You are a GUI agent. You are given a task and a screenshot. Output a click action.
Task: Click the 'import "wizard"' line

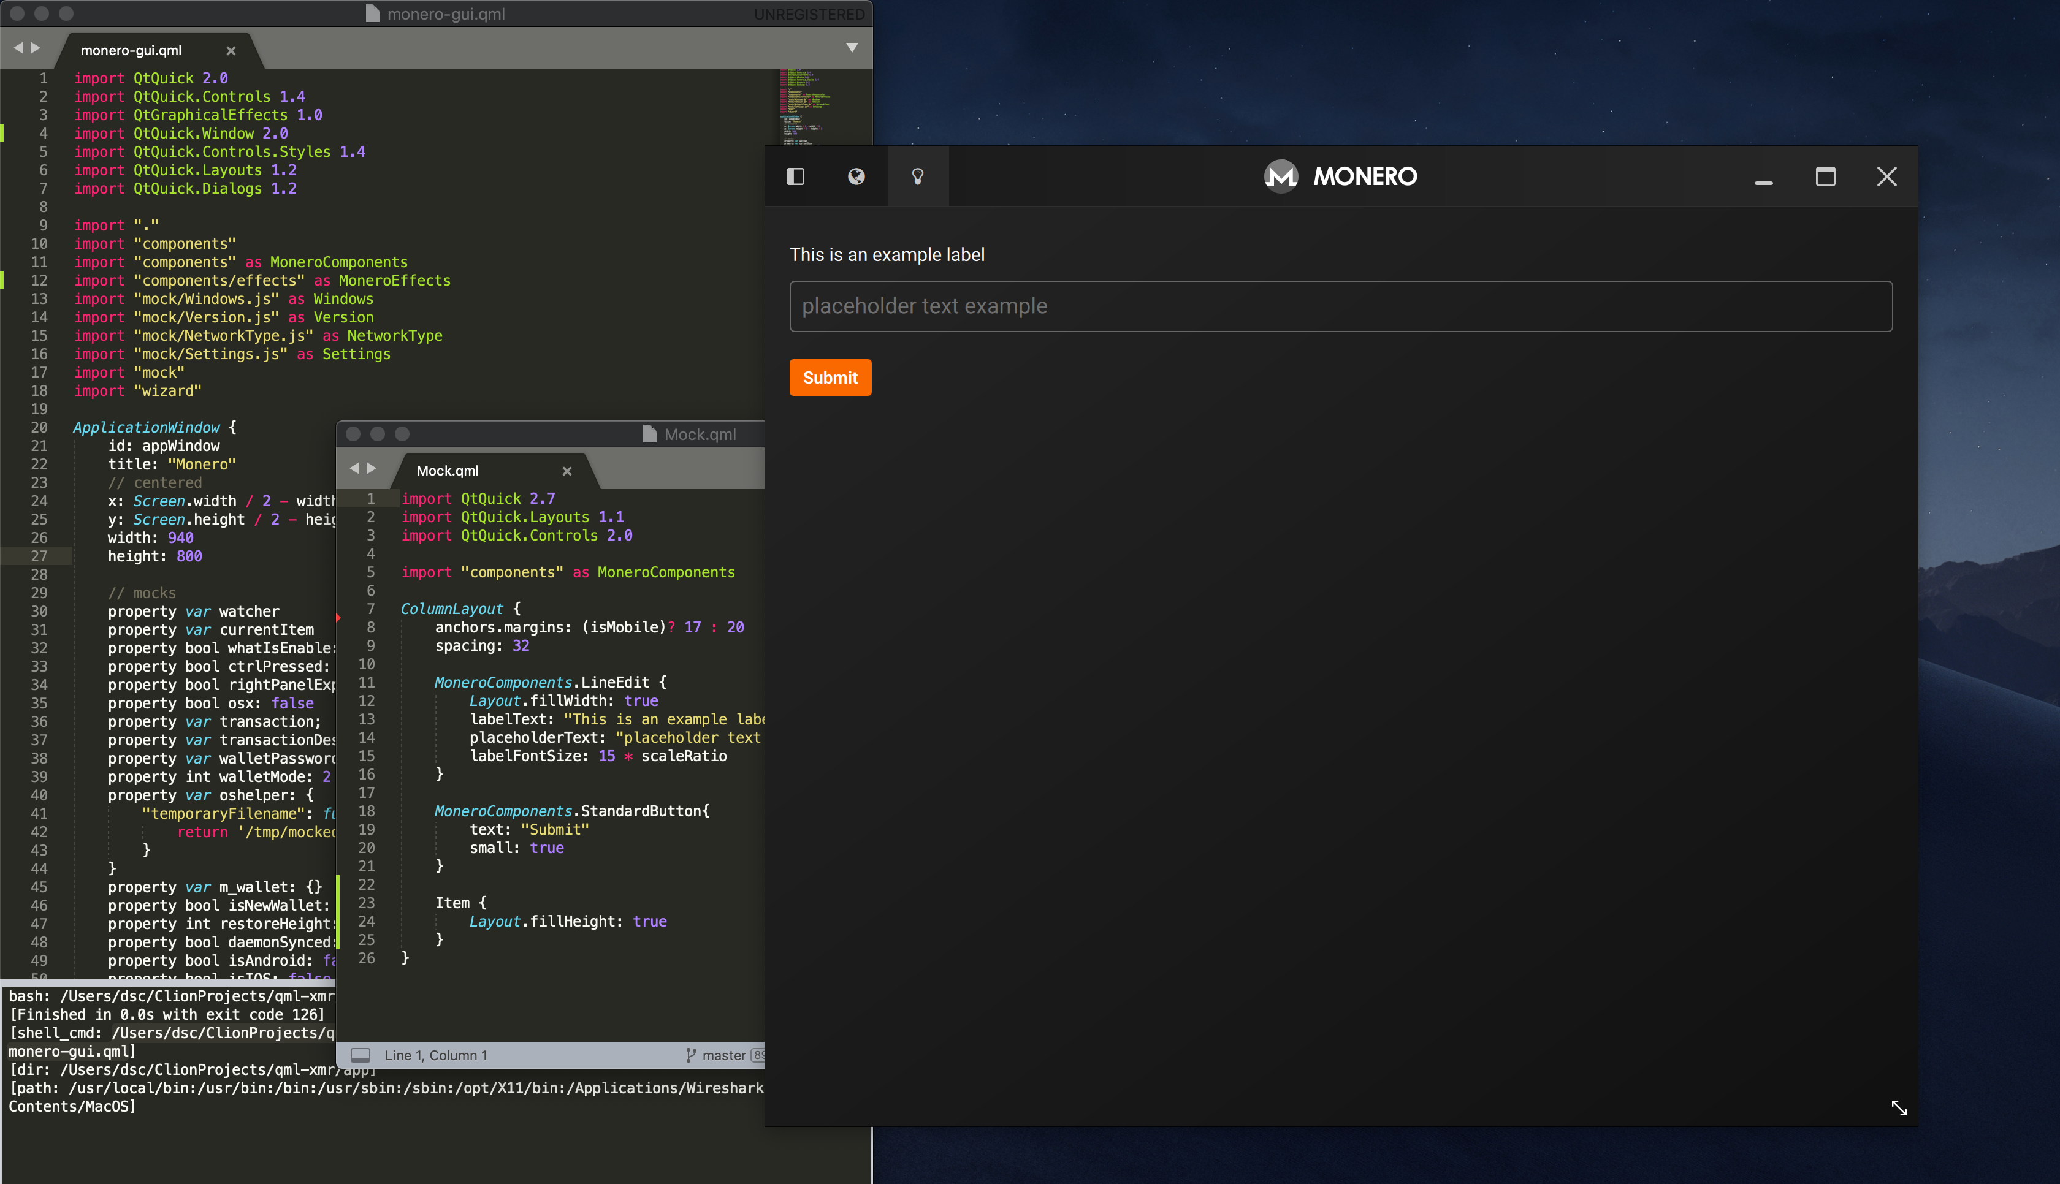point(137,391)
